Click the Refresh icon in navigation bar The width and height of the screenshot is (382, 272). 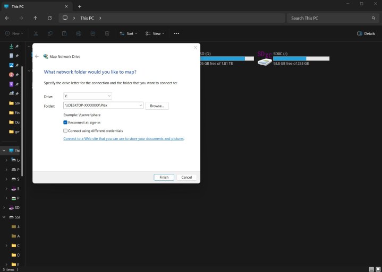(49, 18)
